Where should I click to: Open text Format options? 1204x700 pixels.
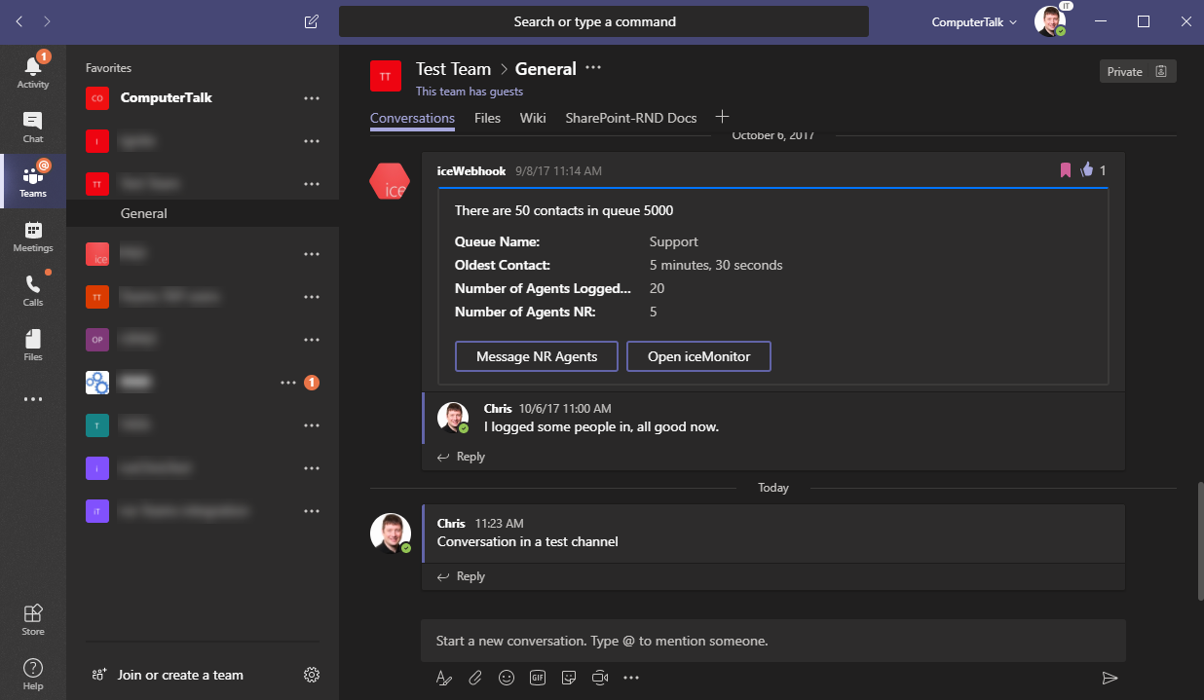[443, 678]
